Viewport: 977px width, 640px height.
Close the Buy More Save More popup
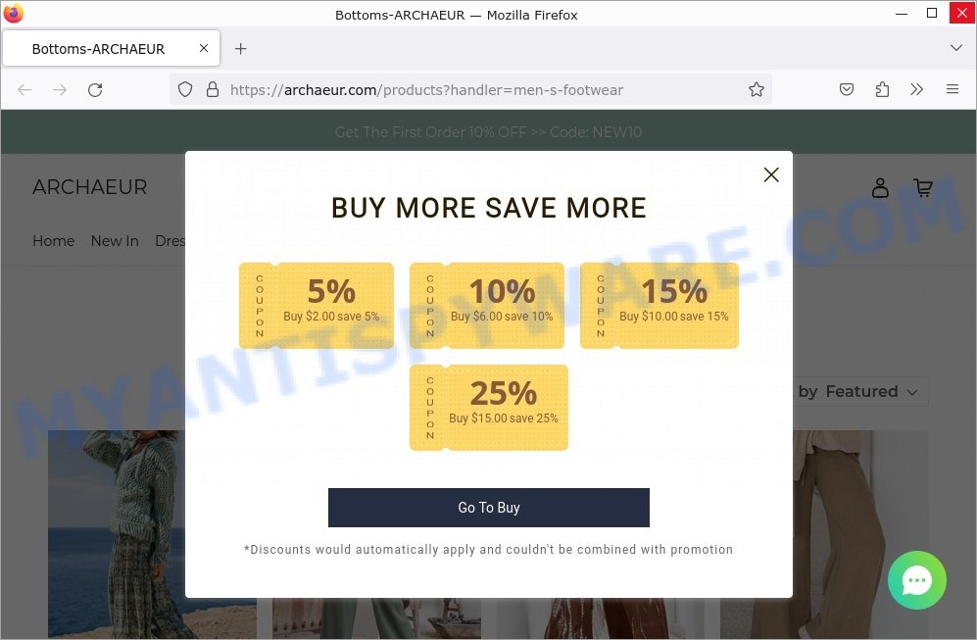(771, 175)
